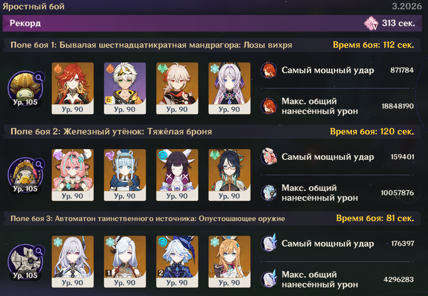Select pink-haired Electro character card
The height and width of the screenshot is (296, 428).
tap(73, 175)
